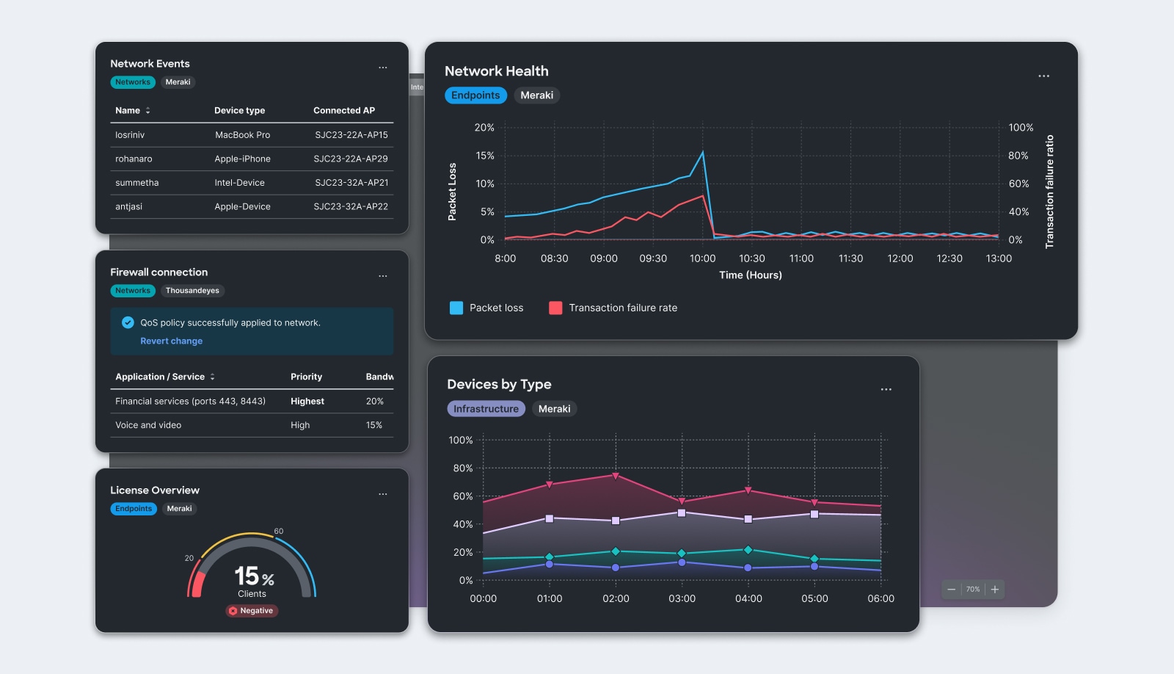Image resolution: width=1174 pixels, height=674 pixels.
Task: Click the SJC23-32A-AP22 access point cell
Action: pos(351,207)
